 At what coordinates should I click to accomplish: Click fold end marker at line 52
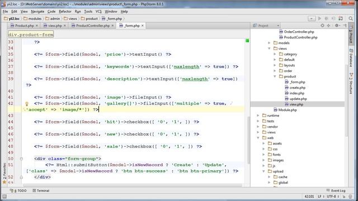21,177
